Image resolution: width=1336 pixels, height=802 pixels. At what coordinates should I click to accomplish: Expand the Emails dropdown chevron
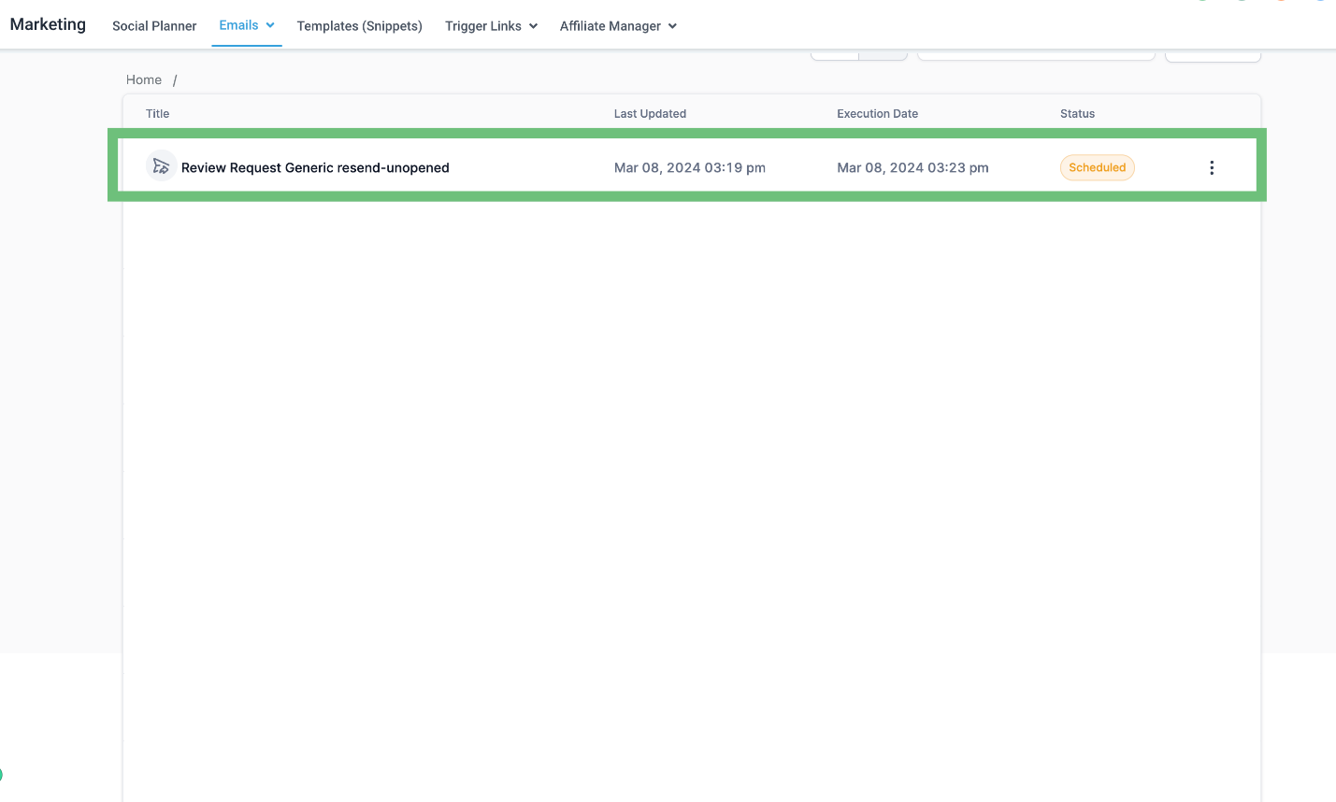270,25
